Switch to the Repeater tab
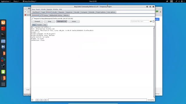Screen dimensions: 186x104 pyautogui.click(x=61, y=12)
